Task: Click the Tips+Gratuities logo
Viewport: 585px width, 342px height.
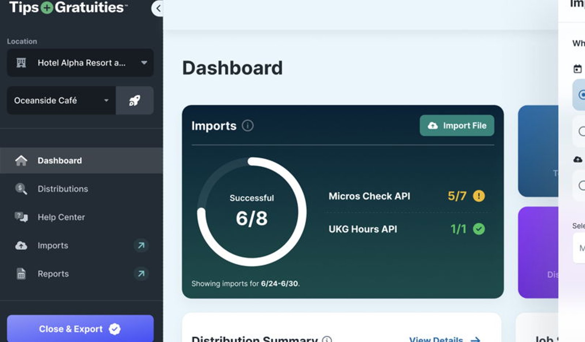Action: tap(68, 7)
